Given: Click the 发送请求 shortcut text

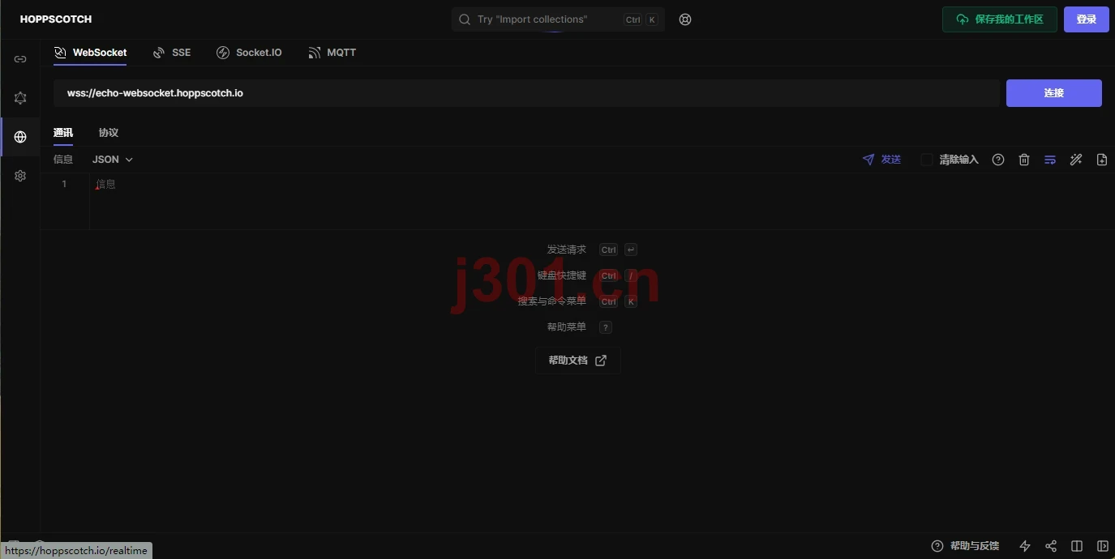Looking at the screenshot, I should tap(566, 250).
